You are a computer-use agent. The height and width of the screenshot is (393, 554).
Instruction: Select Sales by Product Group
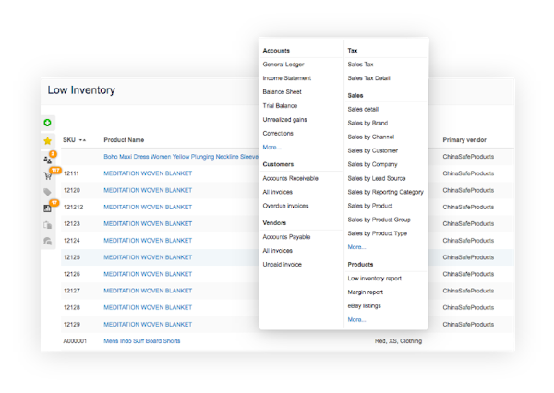tap(379, 220)
